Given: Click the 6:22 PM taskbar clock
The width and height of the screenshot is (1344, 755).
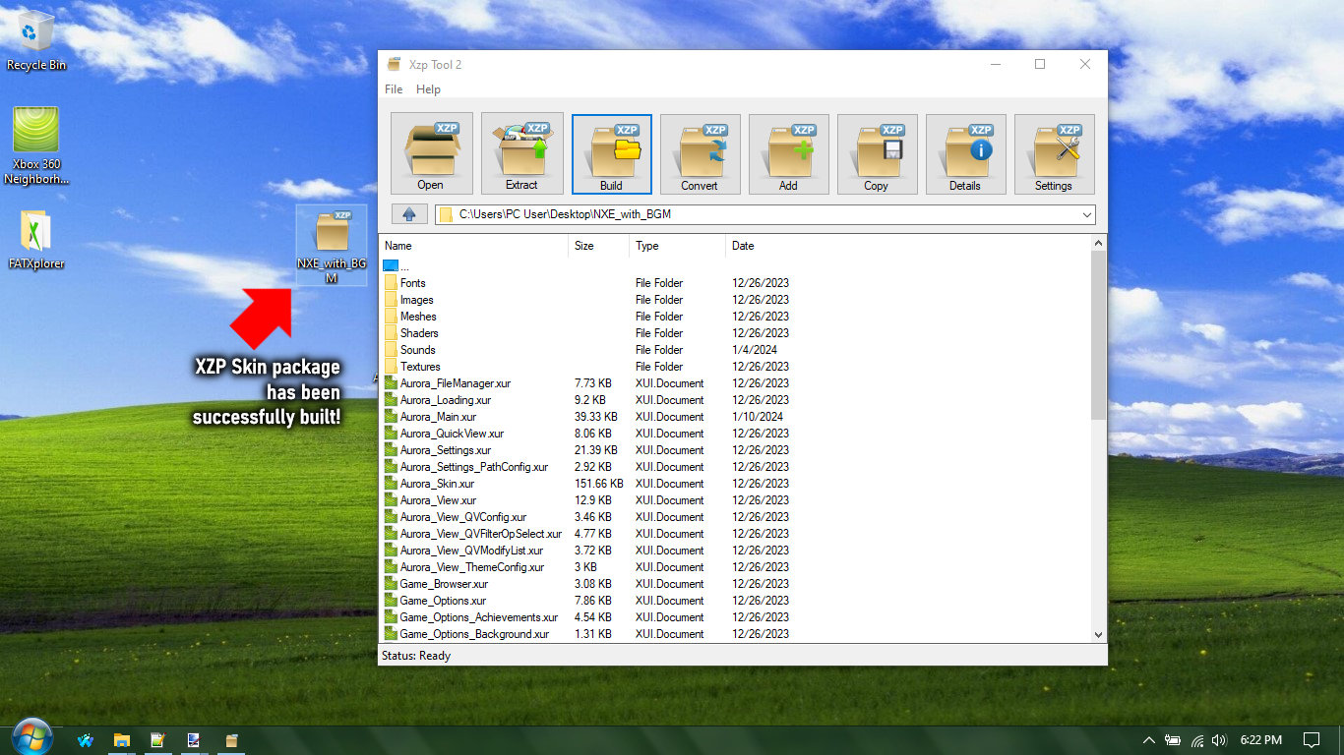Looking at the screenshot, I should [x=1261, y=740].
